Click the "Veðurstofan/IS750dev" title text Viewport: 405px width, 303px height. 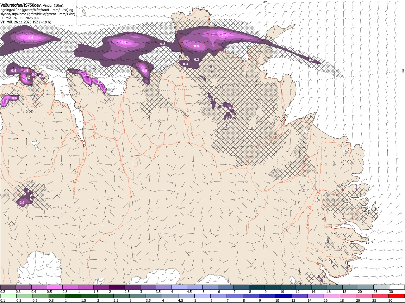point(21,5)
